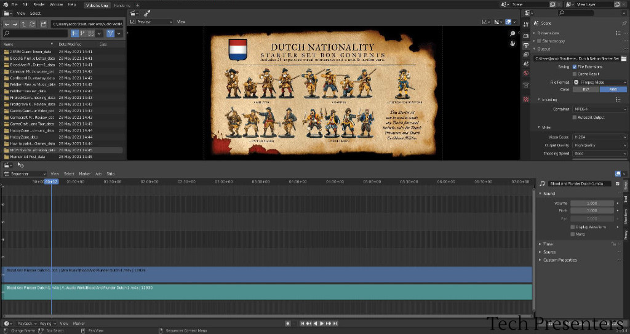
Task: Uncheck File Extensions checkbox
Action: (x=575, y=66)
